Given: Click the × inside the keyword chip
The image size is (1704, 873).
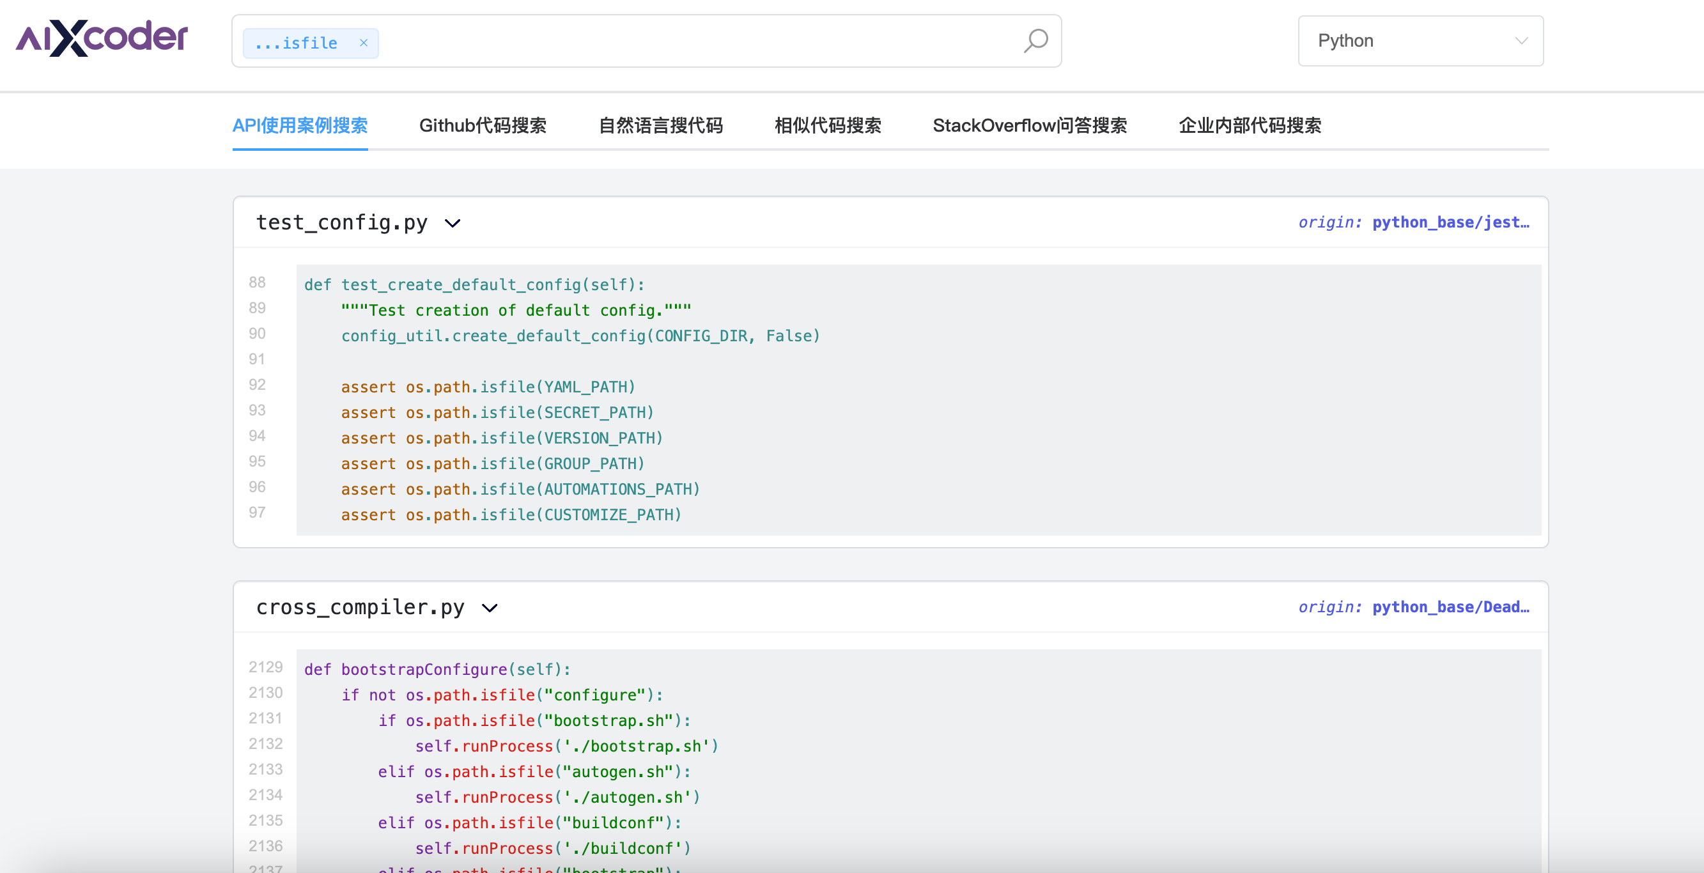Looking at the screenshot, I should (363, 42).
